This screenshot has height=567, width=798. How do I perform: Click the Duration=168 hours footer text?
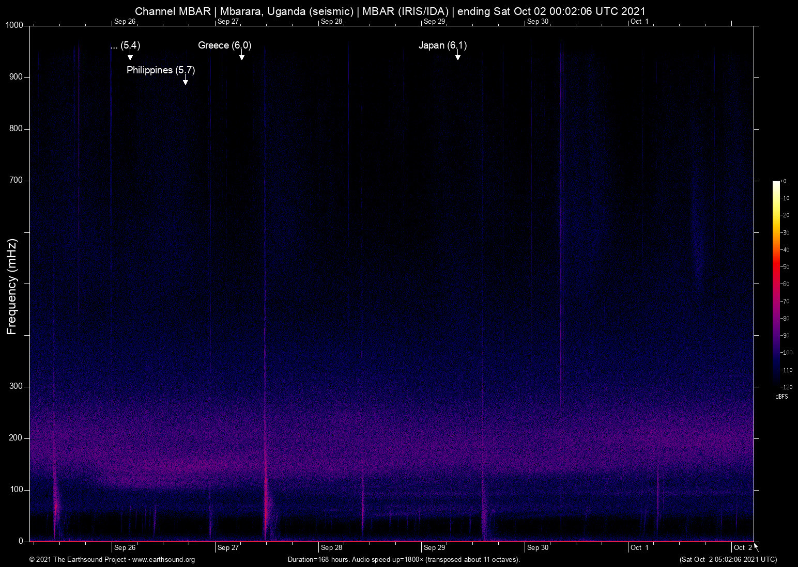pyautogui.click(x=403, y=560)
